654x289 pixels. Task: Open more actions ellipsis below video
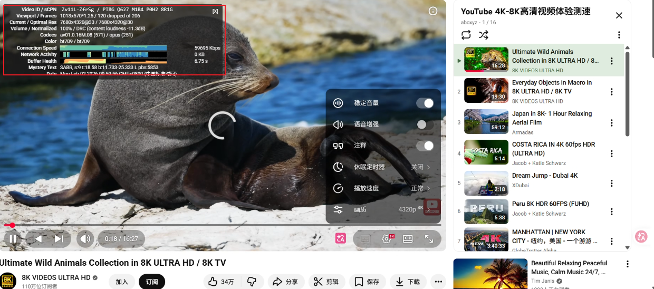438,282
